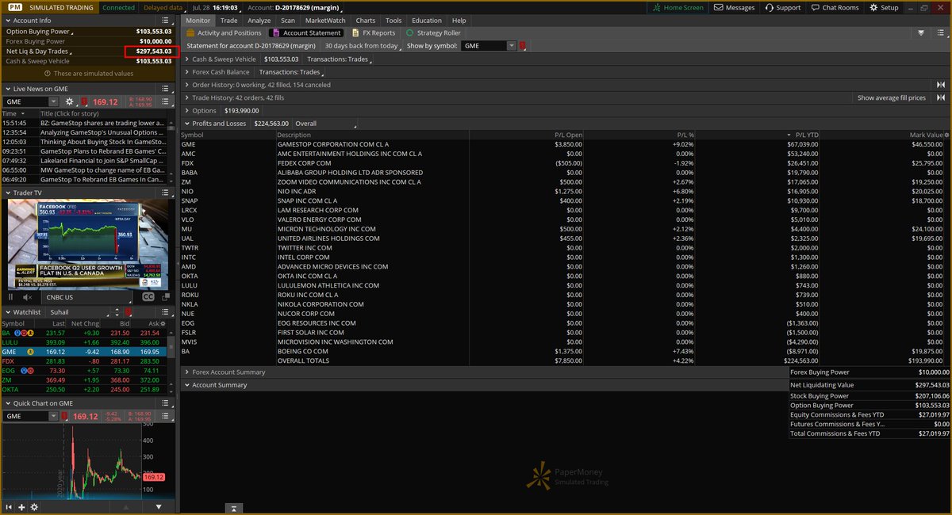Open Show by symbol GME dropdown

click(x=511, y=46)
